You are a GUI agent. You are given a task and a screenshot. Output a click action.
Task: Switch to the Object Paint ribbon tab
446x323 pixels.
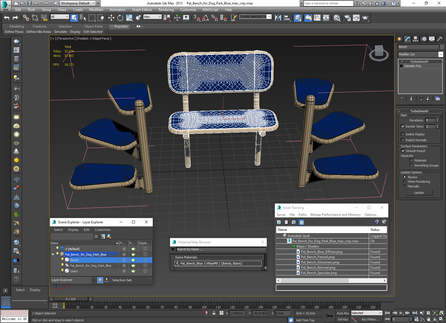pos(93,26)
